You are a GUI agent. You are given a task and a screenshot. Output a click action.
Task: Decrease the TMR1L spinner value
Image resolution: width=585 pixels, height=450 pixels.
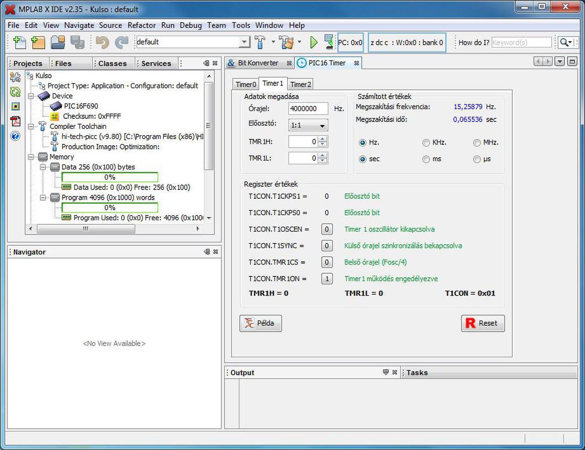click(323, 161)
